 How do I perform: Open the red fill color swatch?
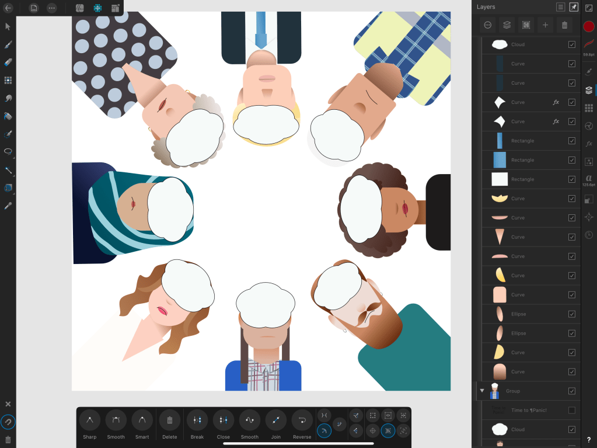pyautogui.click(x=589, y=26)
